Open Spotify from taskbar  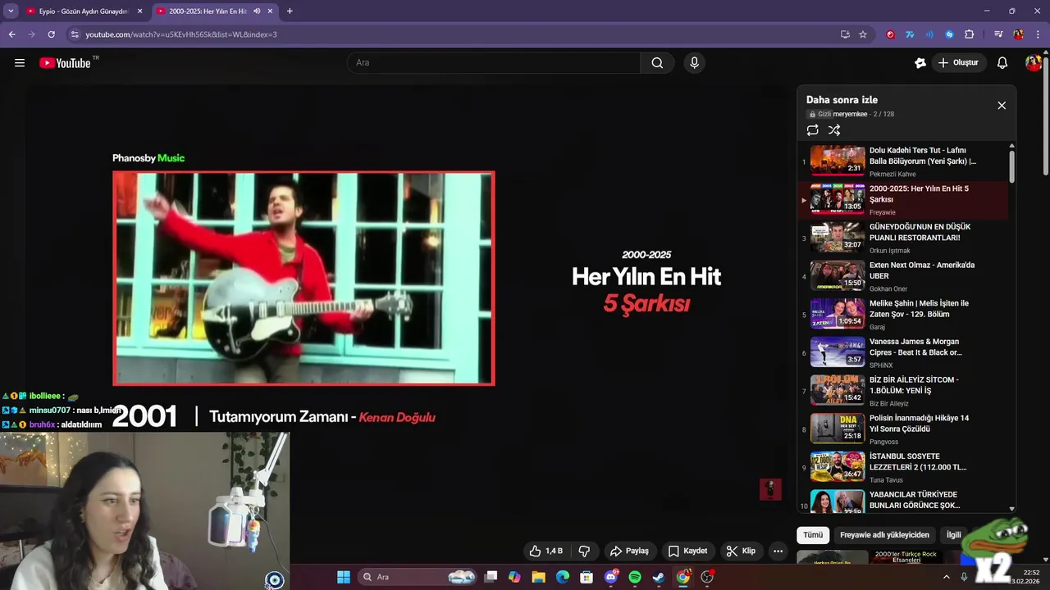pyautogui.click(x=635, y=577)
